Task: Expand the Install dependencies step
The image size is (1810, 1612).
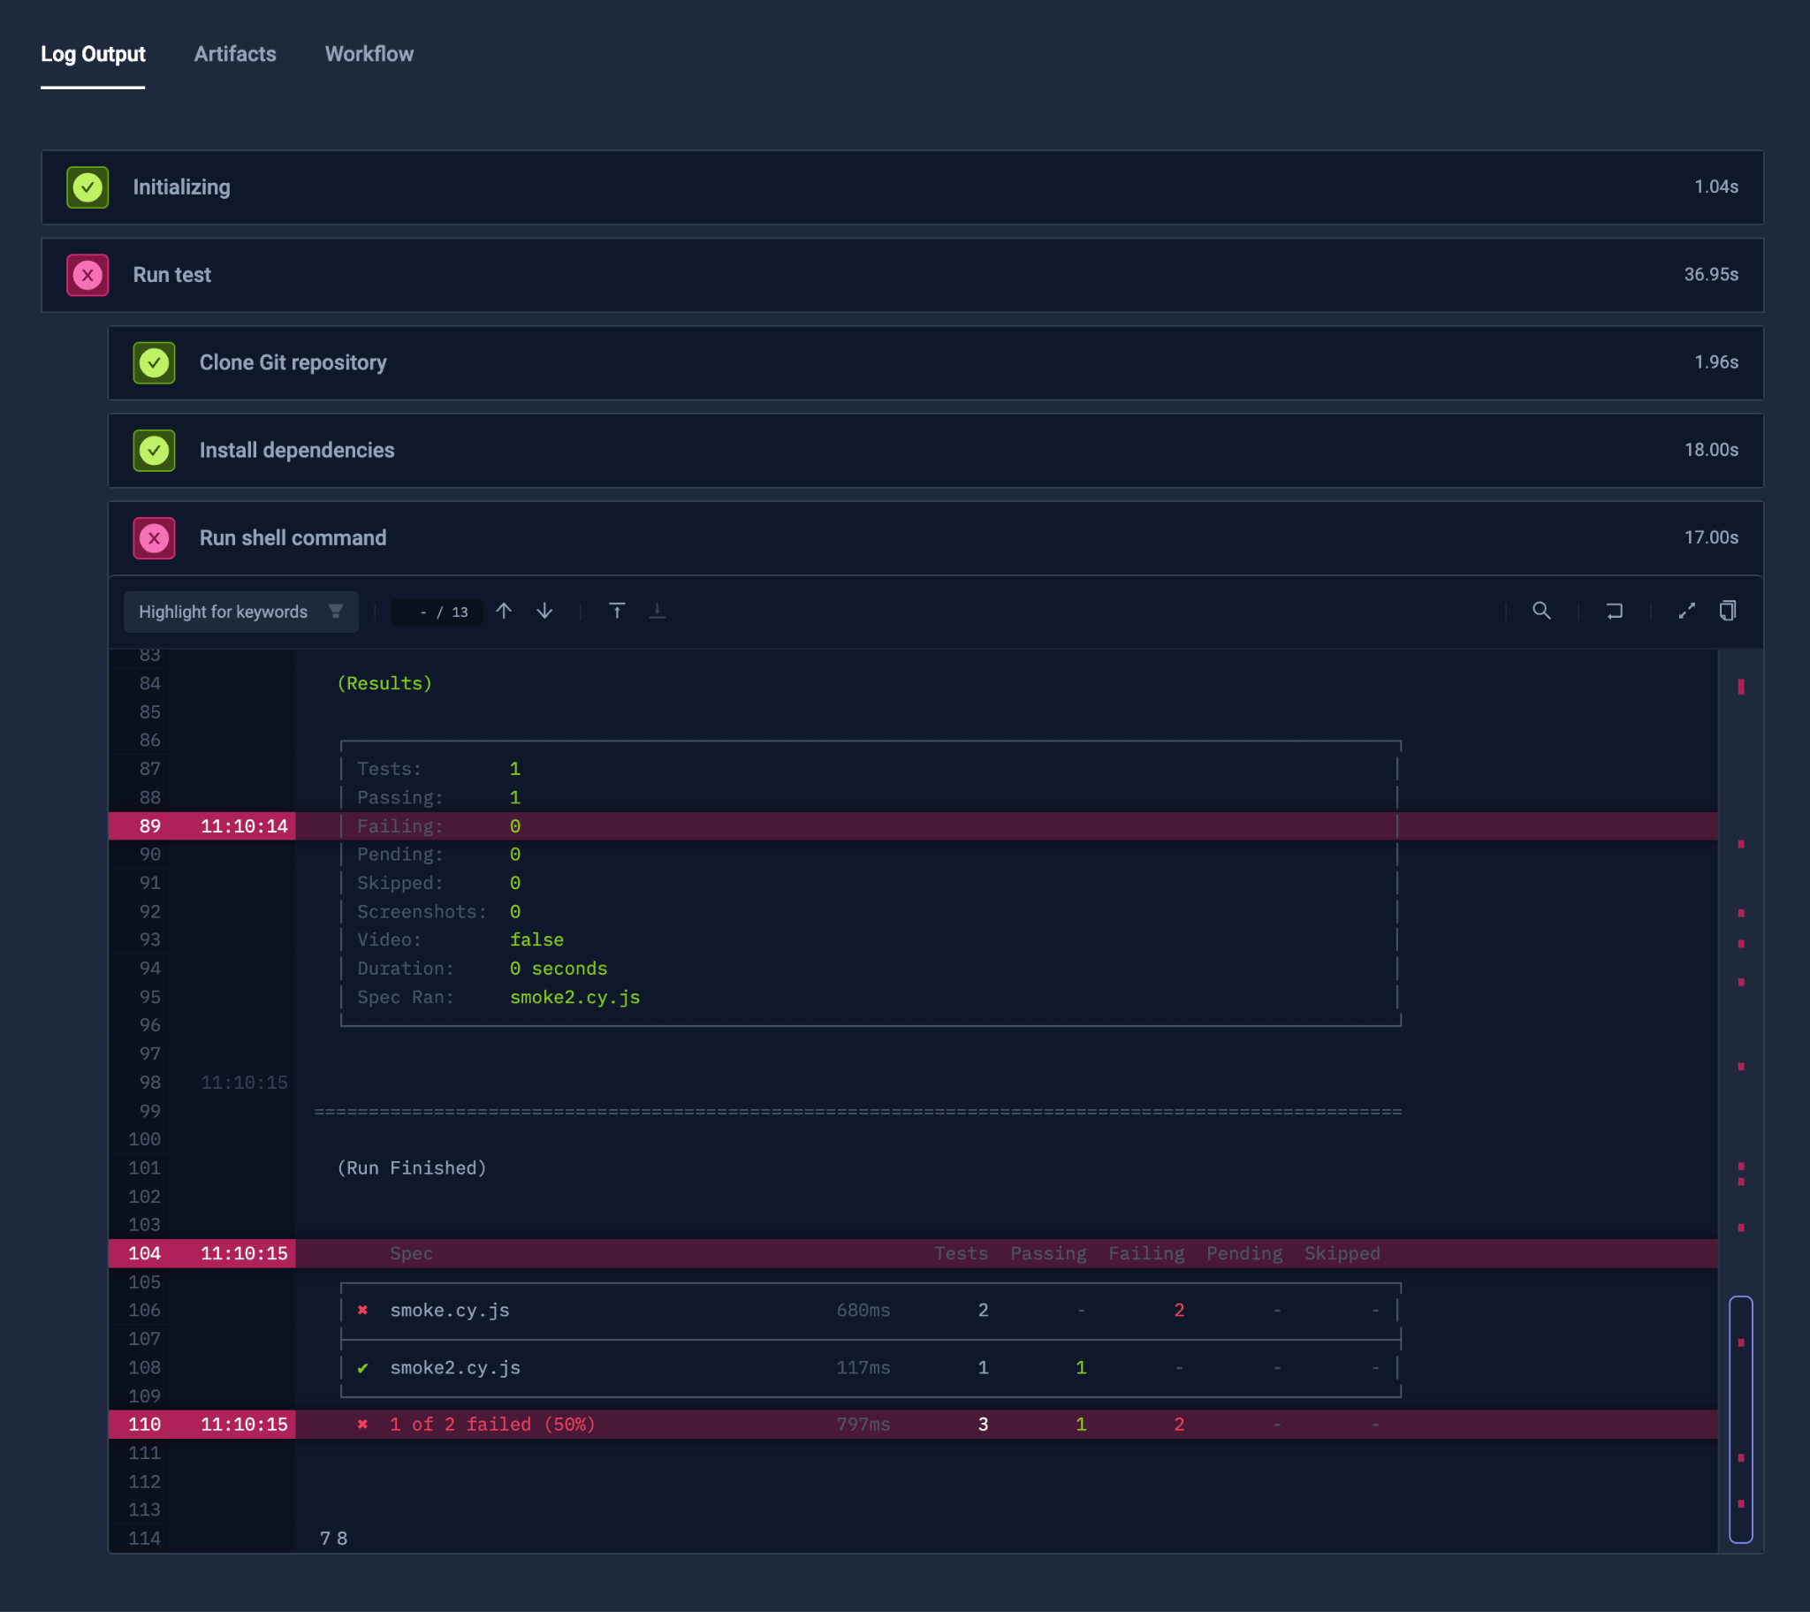Action: (x=297, y=451)
